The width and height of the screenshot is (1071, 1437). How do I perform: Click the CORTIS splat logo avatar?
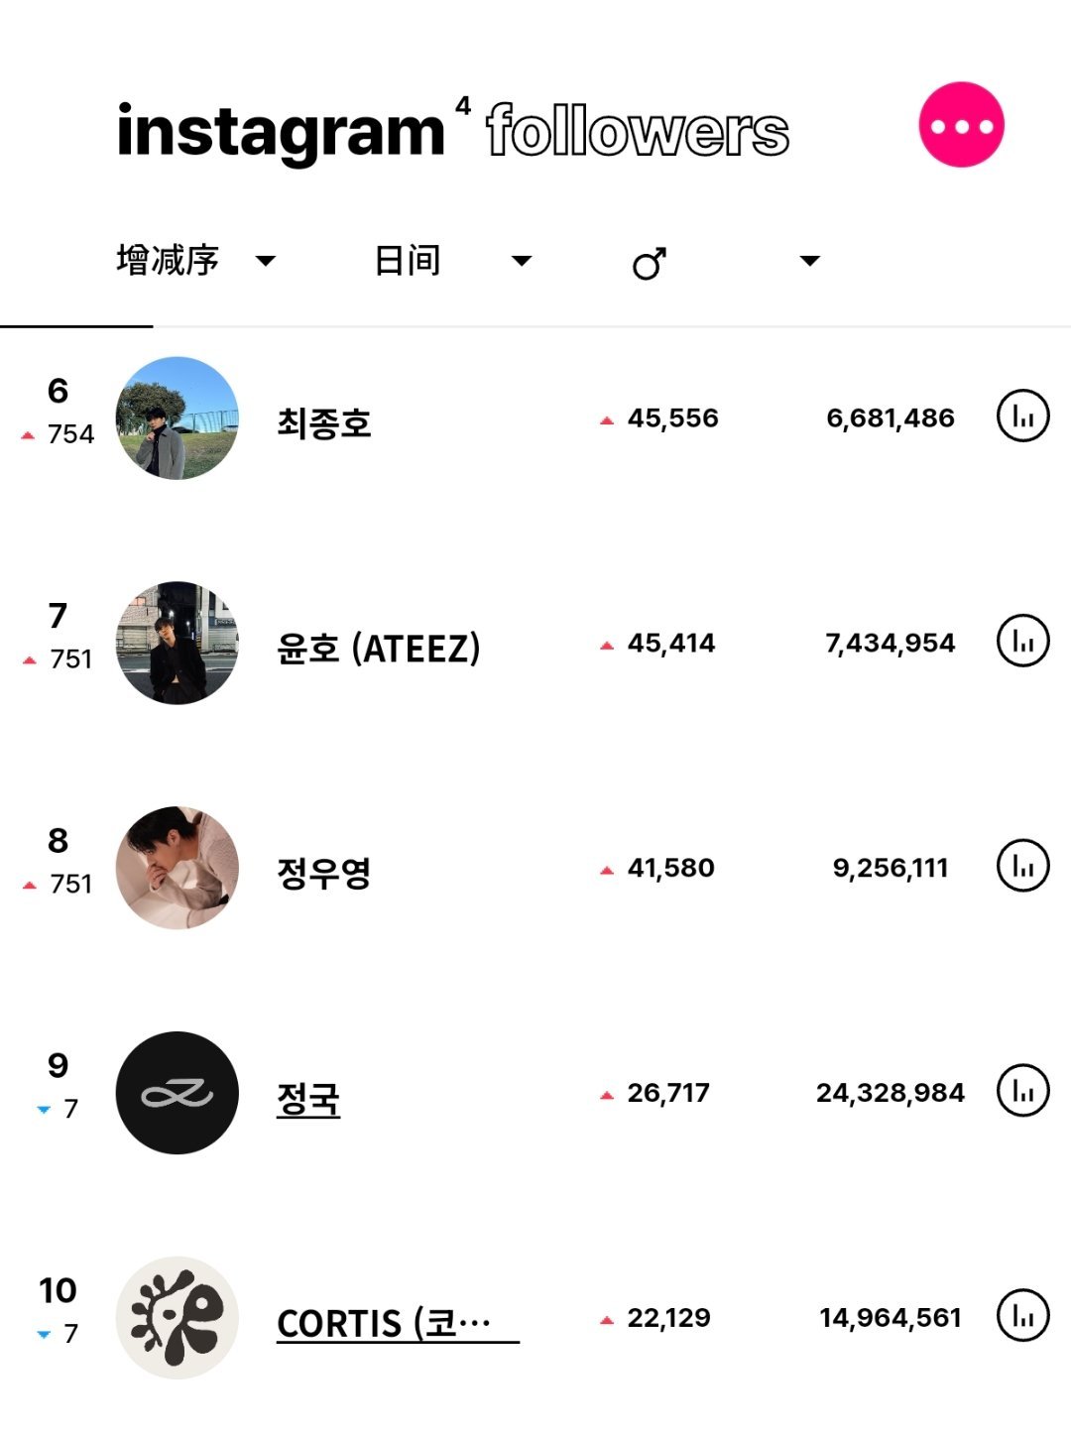click(178, 1318)
